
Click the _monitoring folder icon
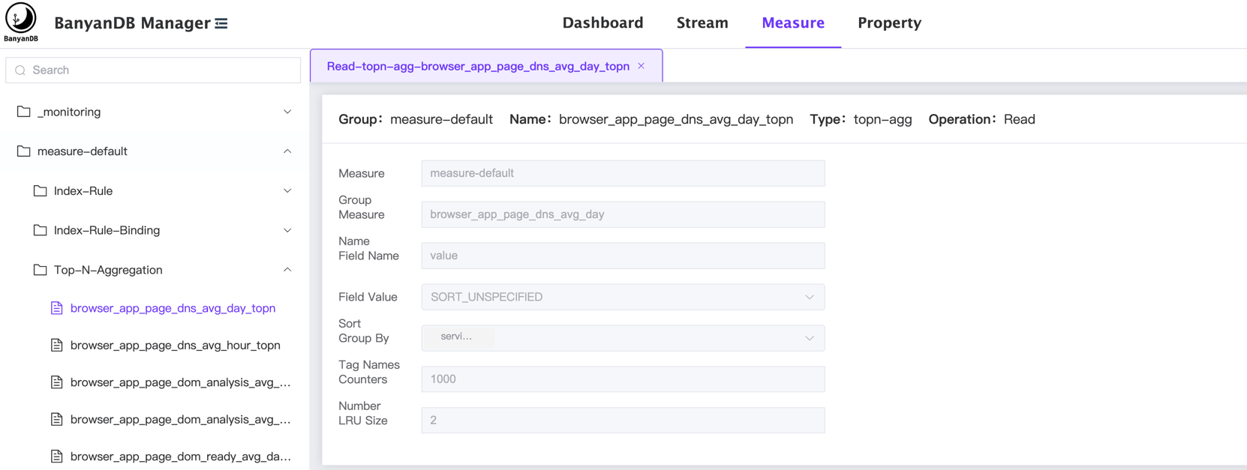point(24,112)
